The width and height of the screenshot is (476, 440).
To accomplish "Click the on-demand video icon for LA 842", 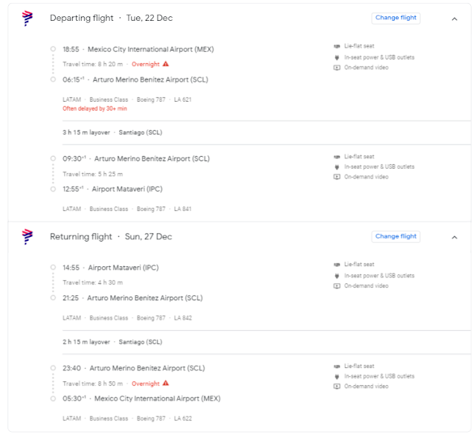I will [x=337, y=286].
